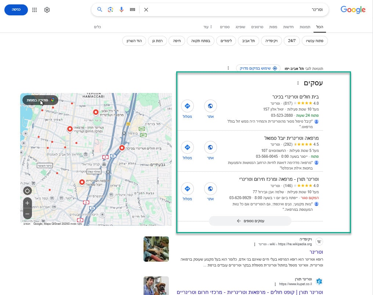Select the ויקיפדיה filter chip
373x295 pixels.
(271, 41)
